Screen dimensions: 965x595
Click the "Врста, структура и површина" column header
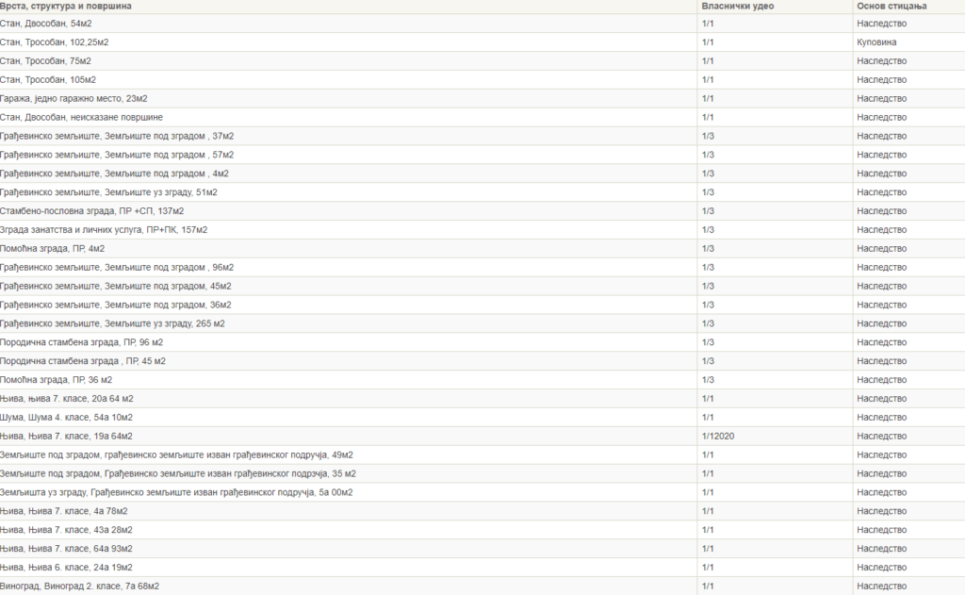66,7
